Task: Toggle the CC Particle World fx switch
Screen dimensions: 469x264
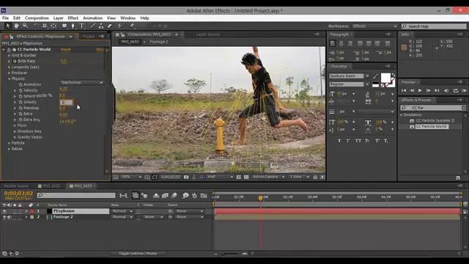Action: (9, 49)
